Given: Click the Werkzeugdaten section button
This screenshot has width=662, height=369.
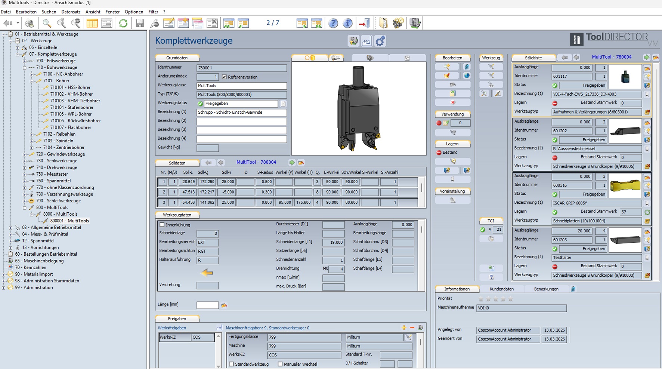Looking at the screenshot, I should (177, 215).
